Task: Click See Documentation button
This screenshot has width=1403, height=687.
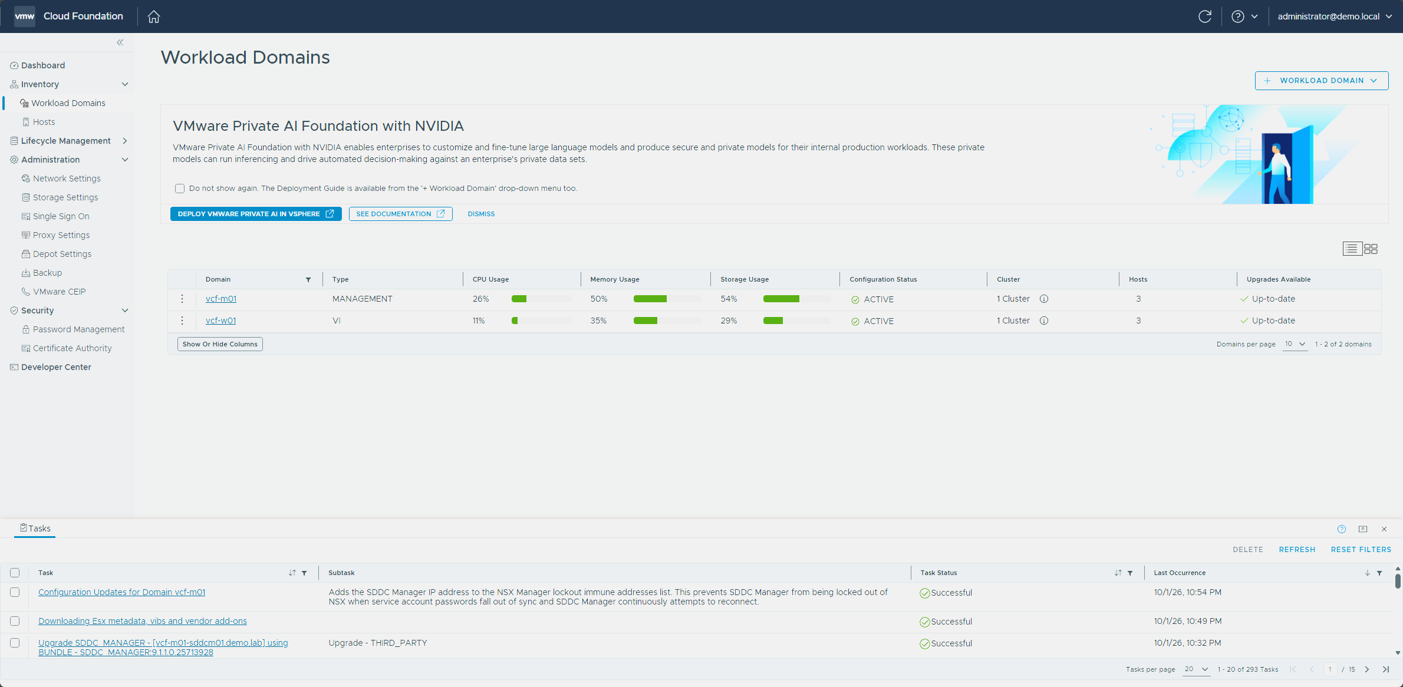Action: coord(400,214)
